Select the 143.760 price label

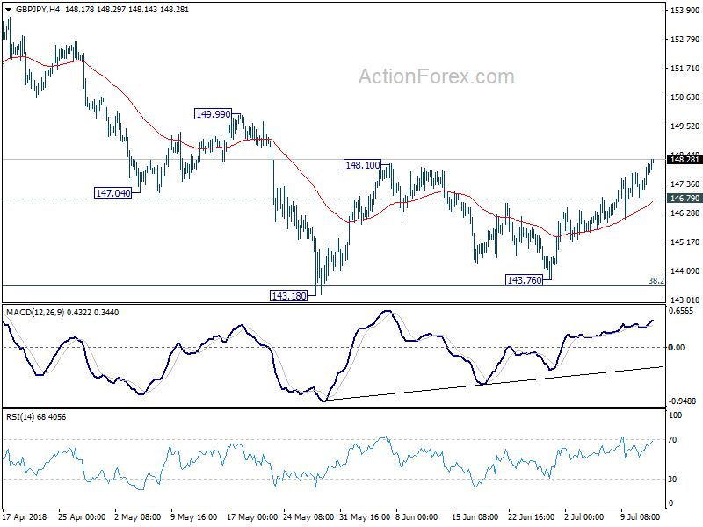524,280
